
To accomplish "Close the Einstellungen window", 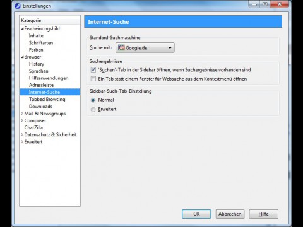I will [x=280, y=4].
